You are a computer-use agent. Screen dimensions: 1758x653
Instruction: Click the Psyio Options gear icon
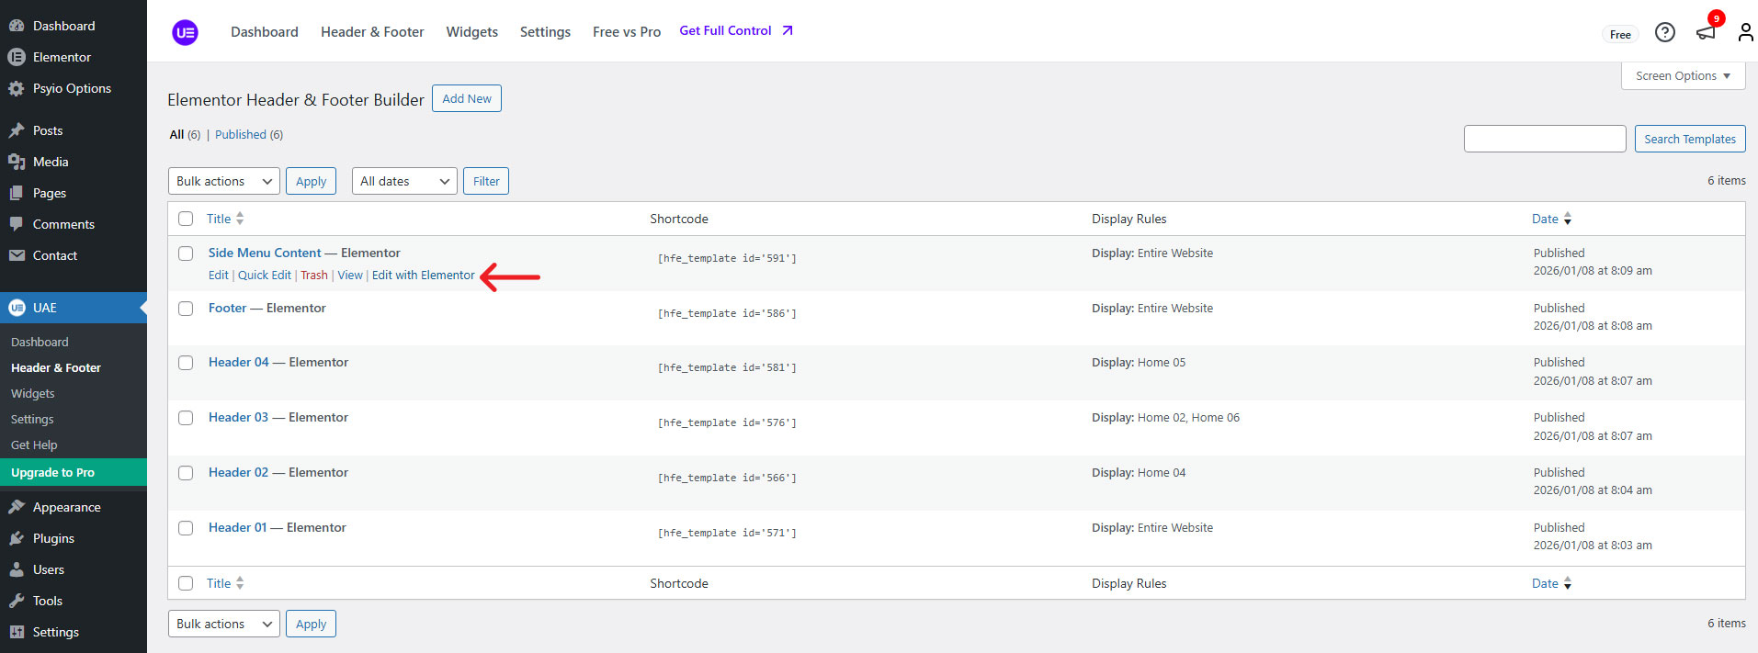[x=17, y=88]
